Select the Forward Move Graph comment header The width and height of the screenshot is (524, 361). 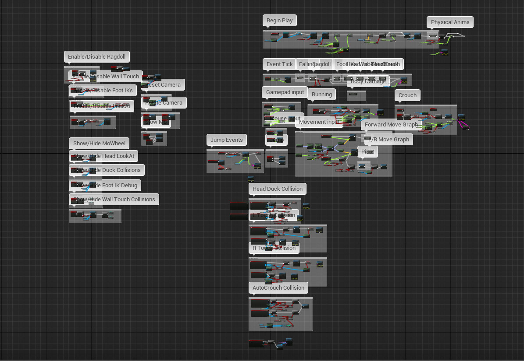391,124
